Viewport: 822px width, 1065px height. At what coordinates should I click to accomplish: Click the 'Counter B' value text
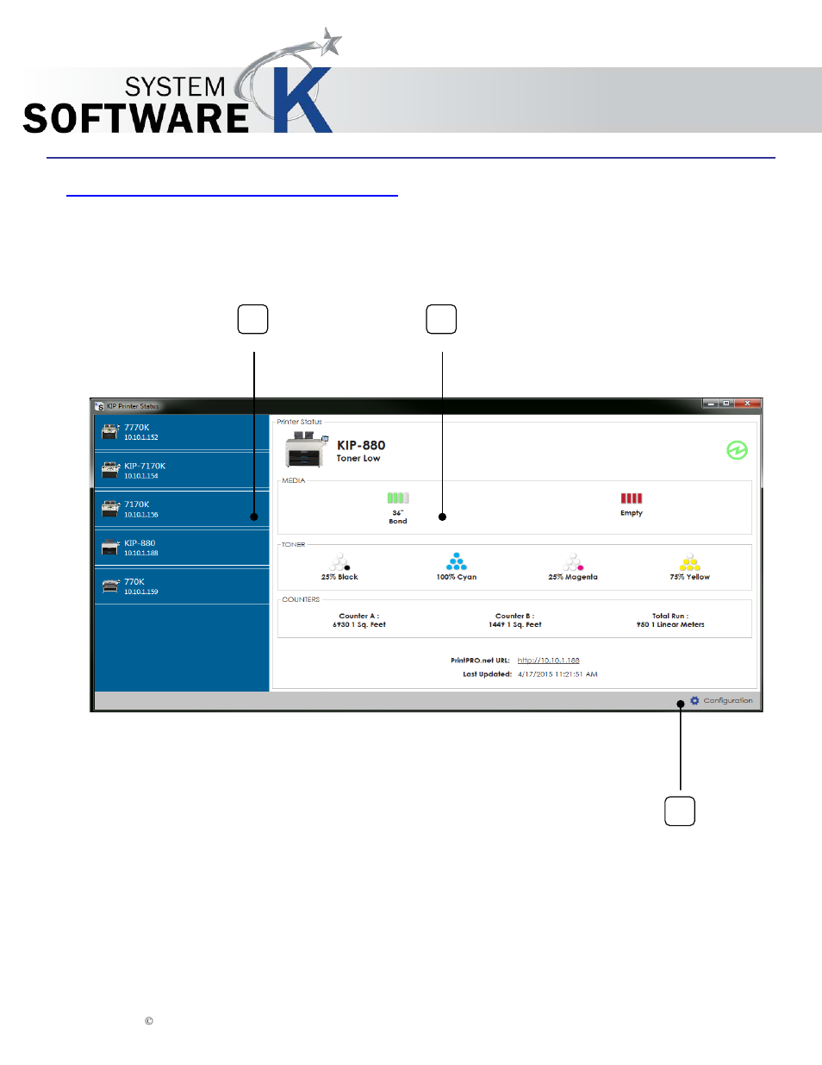coord(515,624)
